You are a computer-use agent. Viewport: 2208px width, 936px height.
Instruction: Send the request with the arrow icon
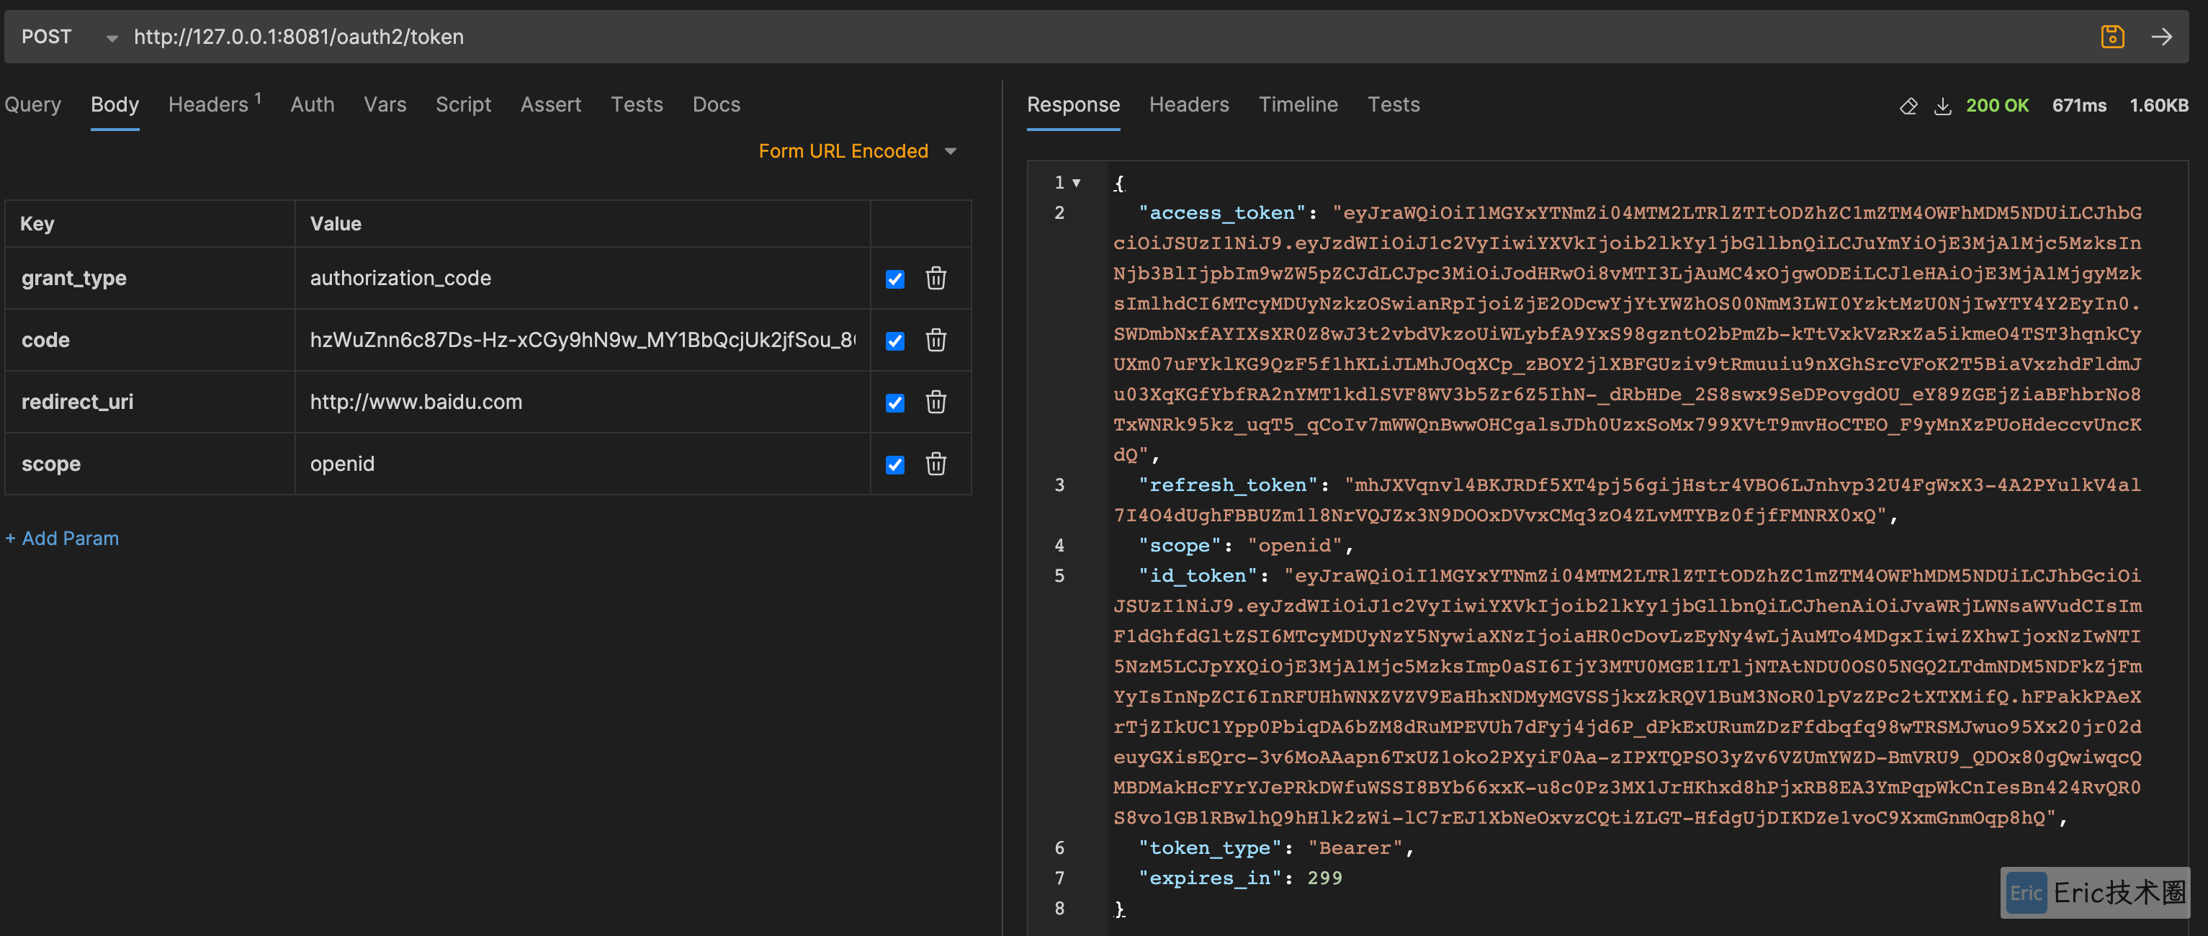pyautogui.click(x=2162, y=37)
